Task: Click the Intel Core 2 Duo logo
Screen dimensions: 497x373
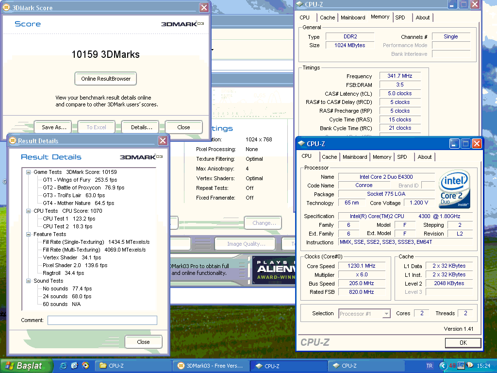Action: point(454,189)
